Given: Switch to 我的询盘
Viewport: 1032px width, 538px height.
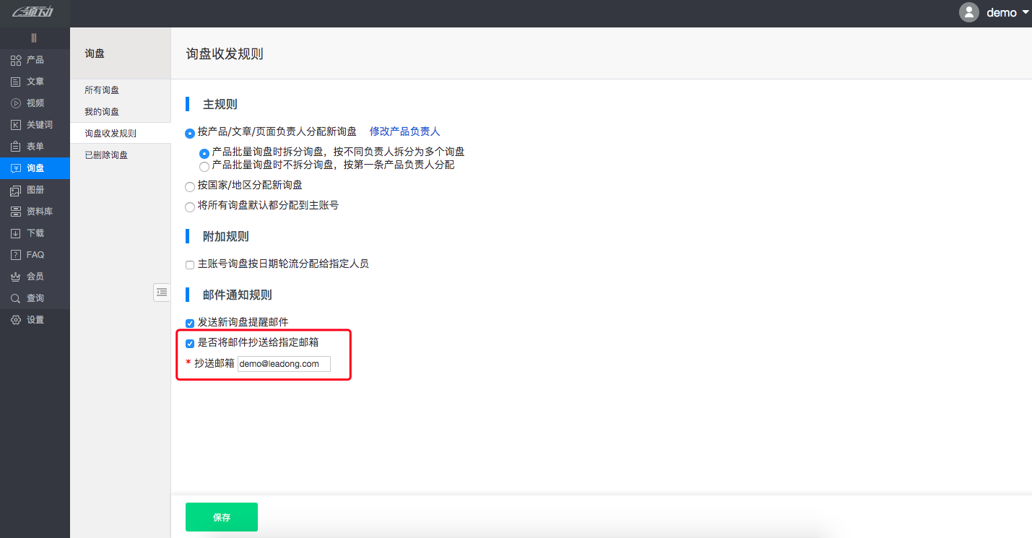Looking at the screenshot, I should point(100,111).
